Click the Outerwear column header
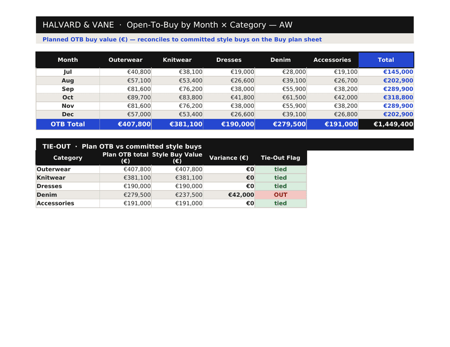 126,60
